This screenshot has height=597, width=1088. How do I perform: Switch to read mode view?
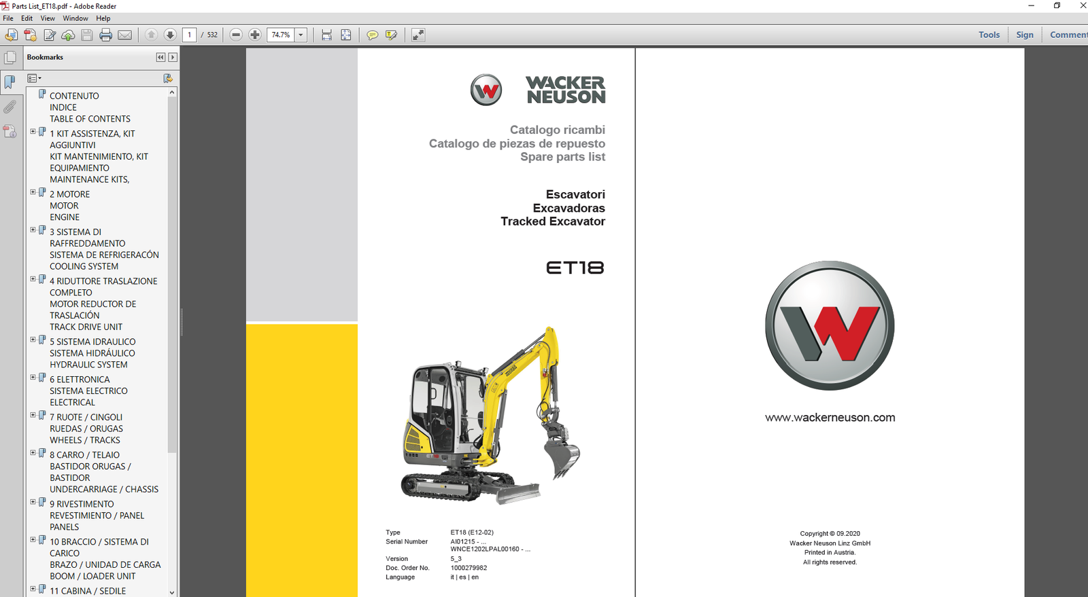418,35
